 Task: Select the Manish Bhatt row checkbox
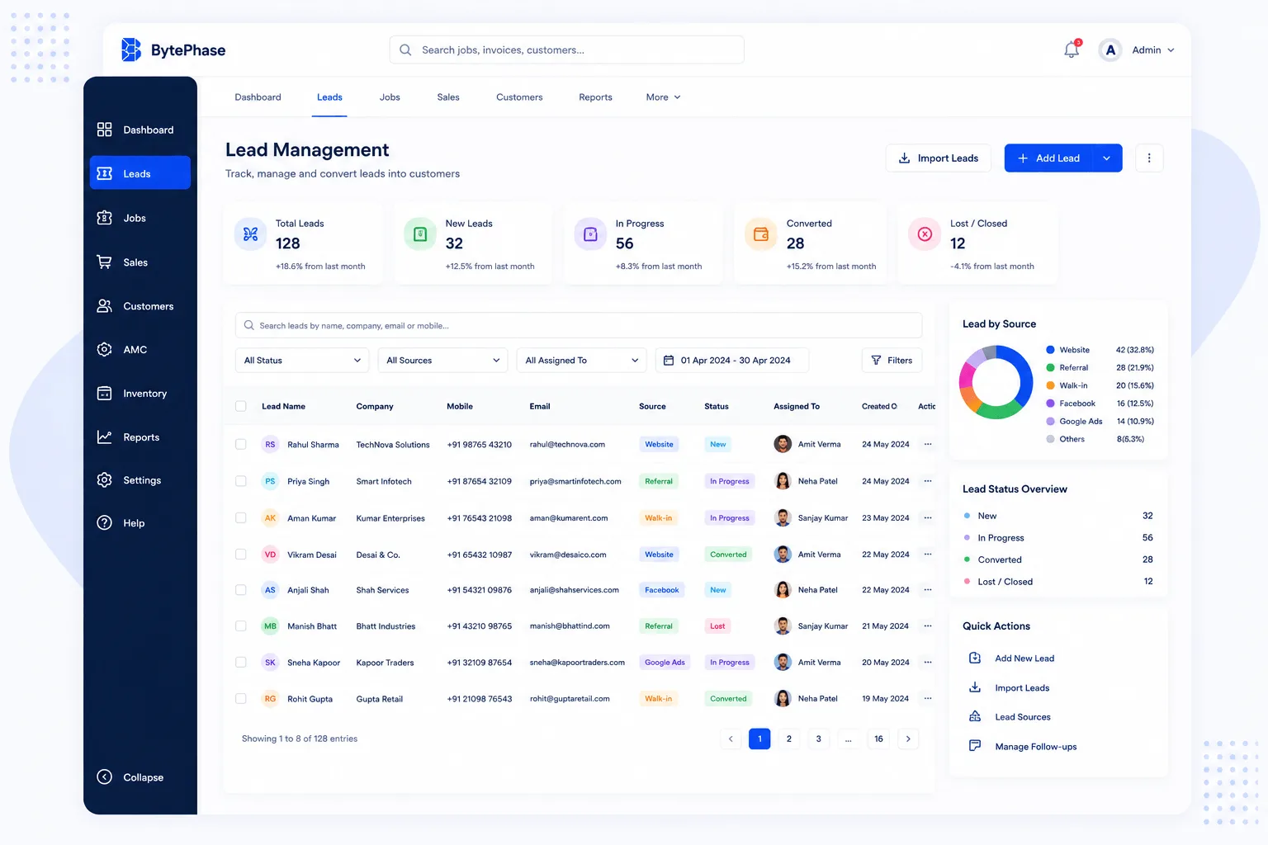(x=241, y=626)
